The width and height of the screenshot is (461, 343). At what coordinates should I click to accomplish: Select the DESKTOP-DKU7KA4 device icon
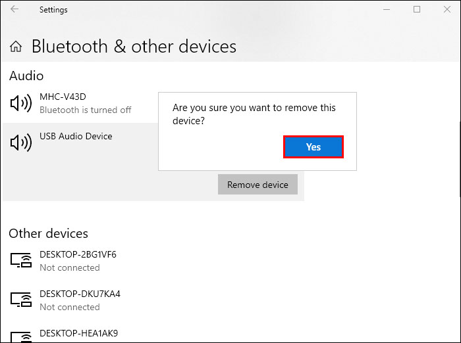pyautogui.click(x=22, y=300)
